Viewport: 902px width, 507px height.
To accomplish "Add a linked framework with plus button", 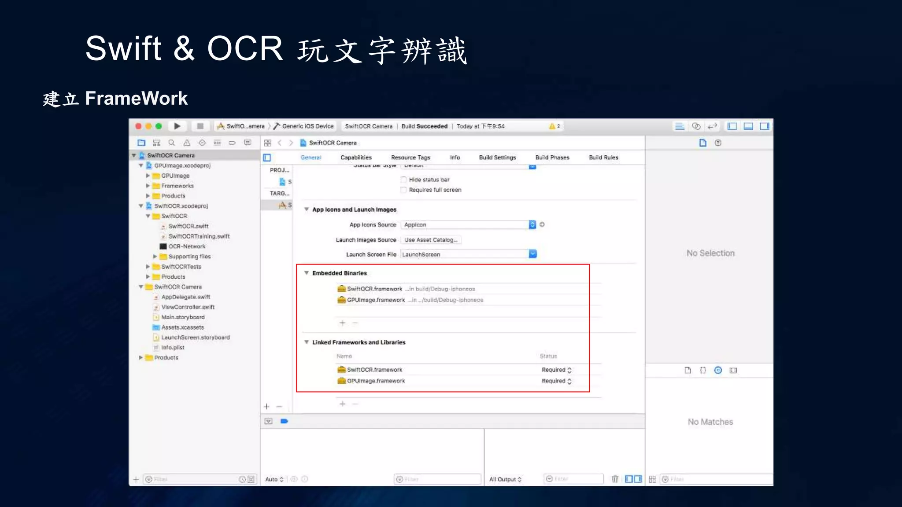I will tap(342, 404).
